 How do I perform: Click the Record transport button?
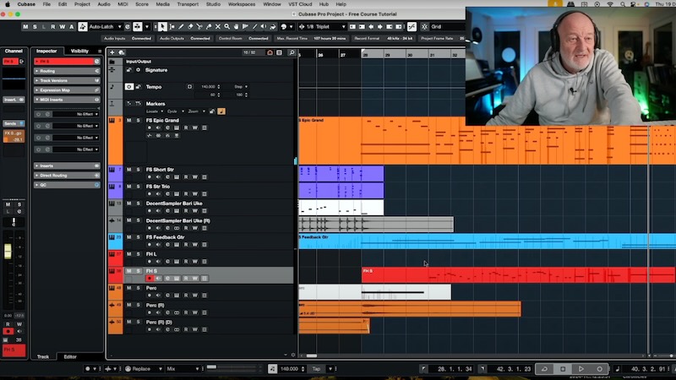pyautogui.click(x=599, y=369)
